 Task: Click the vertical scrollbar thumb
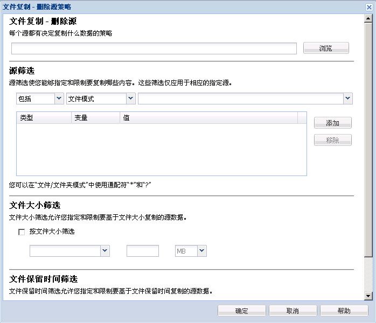[368, 139]
